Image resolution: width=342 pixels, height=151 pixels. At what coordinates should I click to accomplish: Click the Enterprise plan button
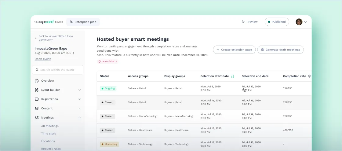[83, 22]
